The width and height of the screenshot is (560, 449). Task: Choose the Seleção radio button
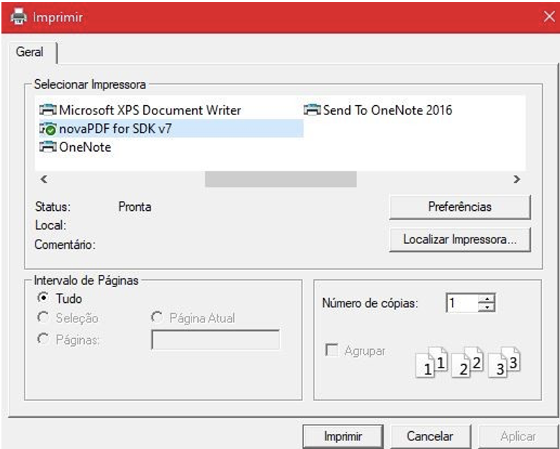point(42,317)
